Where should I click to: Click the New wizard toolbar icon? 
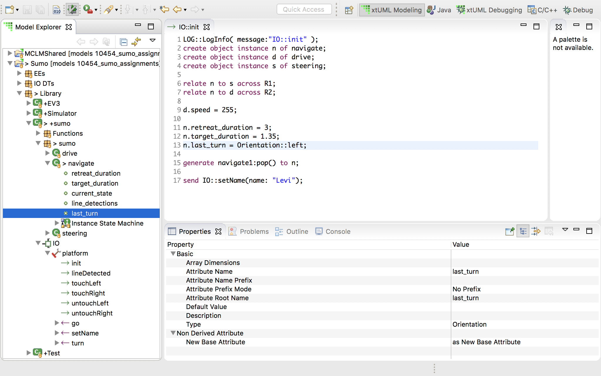pos(9,10)
